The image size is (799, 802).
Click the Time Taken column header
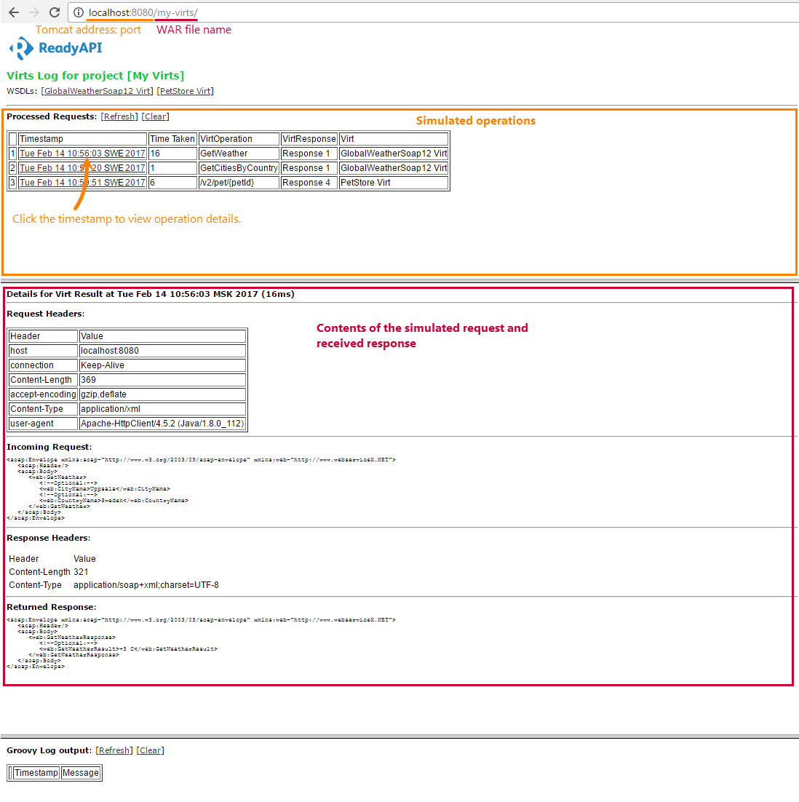tap(172, 138)
